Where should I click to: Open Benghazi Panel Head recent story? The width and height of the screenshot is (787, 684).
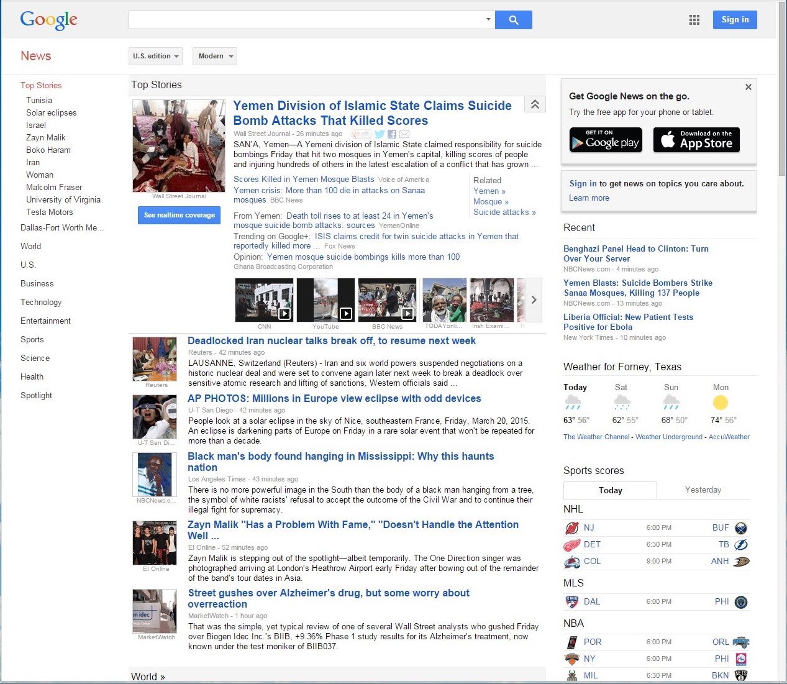click(636, 253)
